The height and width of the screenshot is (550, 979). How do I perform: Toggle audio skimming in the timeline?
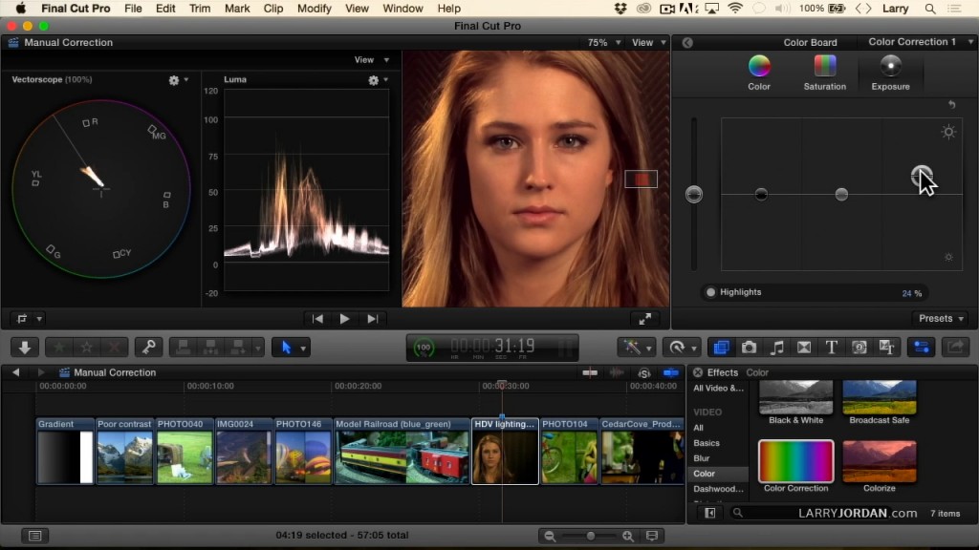tap(617, 373)
